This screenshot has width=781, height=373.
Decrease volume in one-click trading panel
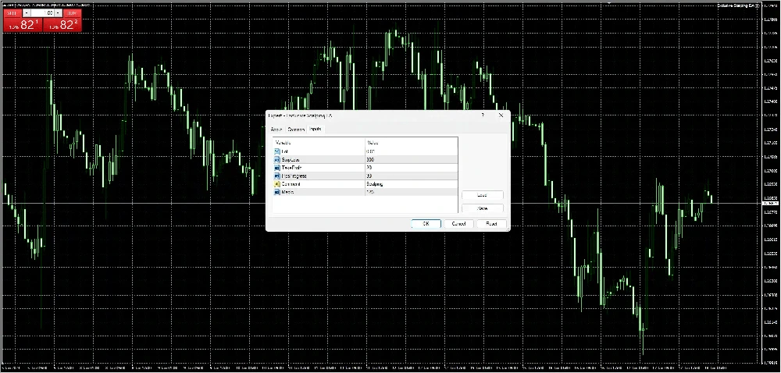pos(26,13)
